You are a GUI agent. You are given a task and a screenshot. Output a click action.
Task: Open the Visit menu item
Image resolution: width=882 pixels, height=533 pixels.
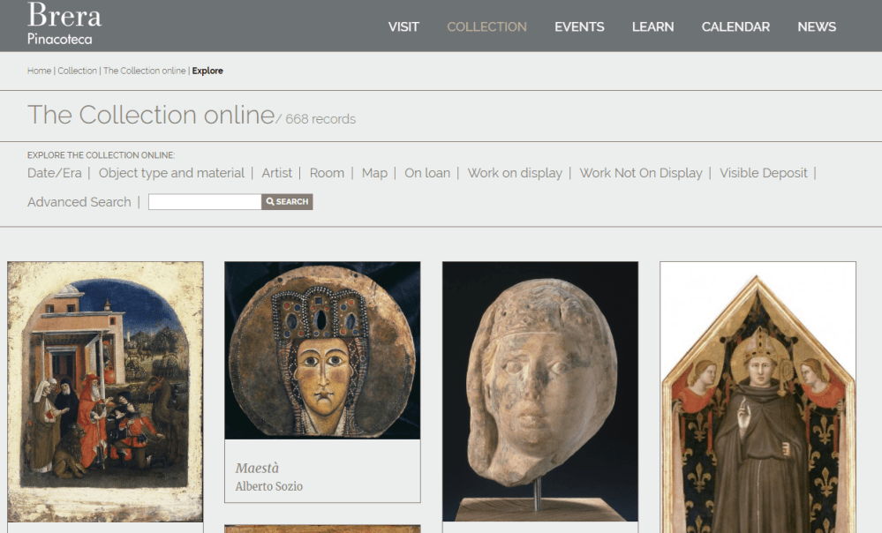pos(403,27)
